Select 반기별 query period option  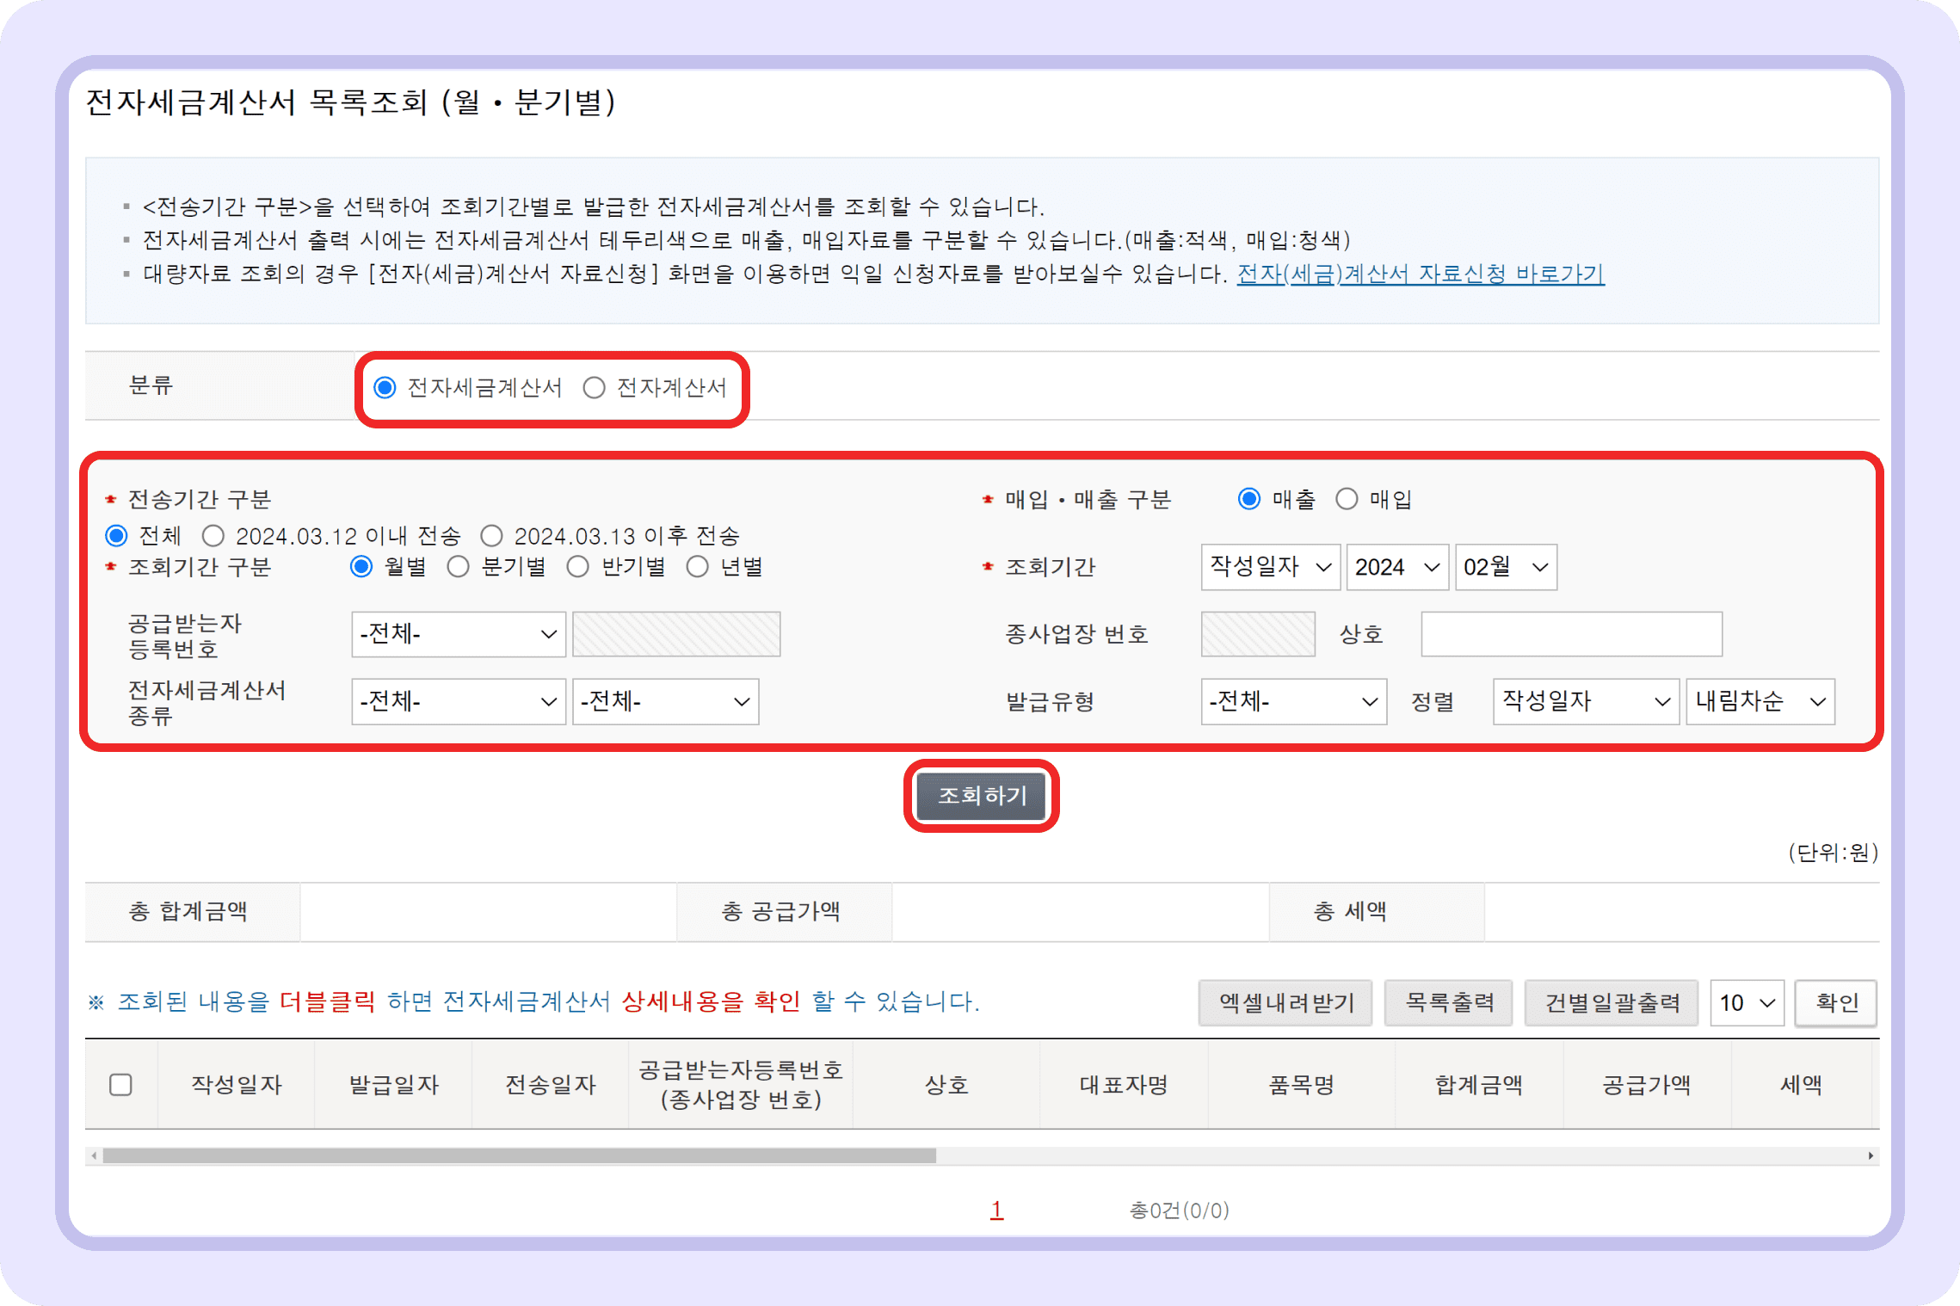(577, 566)
